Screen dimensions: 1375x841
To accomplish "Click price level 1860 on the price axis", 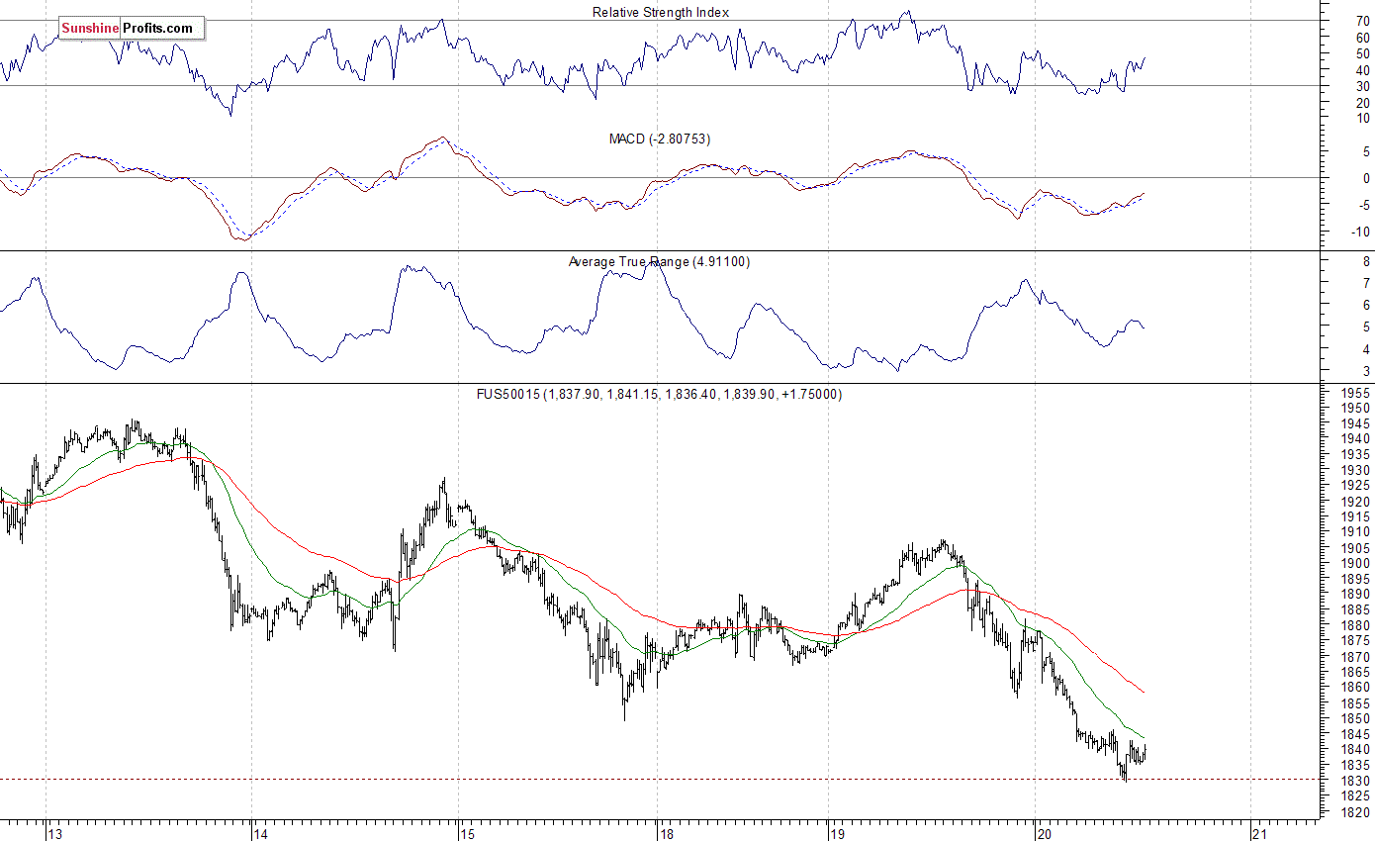I will tap(1355, 687).
